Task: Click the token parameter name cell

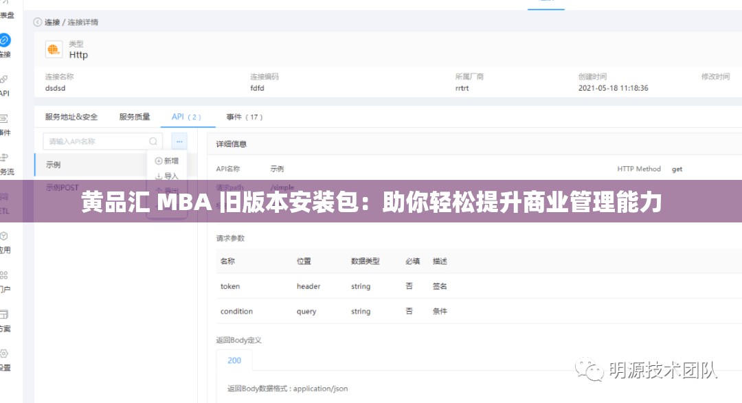Action: (230, 286)
